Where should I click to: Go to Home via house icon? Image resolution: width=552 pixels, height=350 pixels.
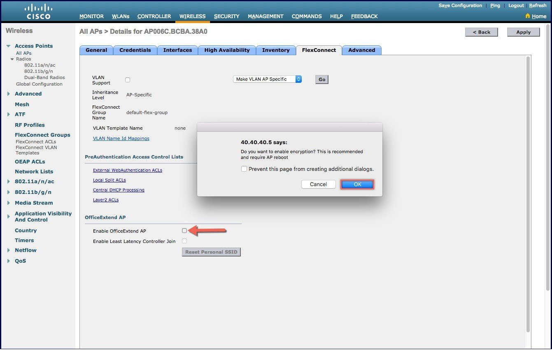528,16
